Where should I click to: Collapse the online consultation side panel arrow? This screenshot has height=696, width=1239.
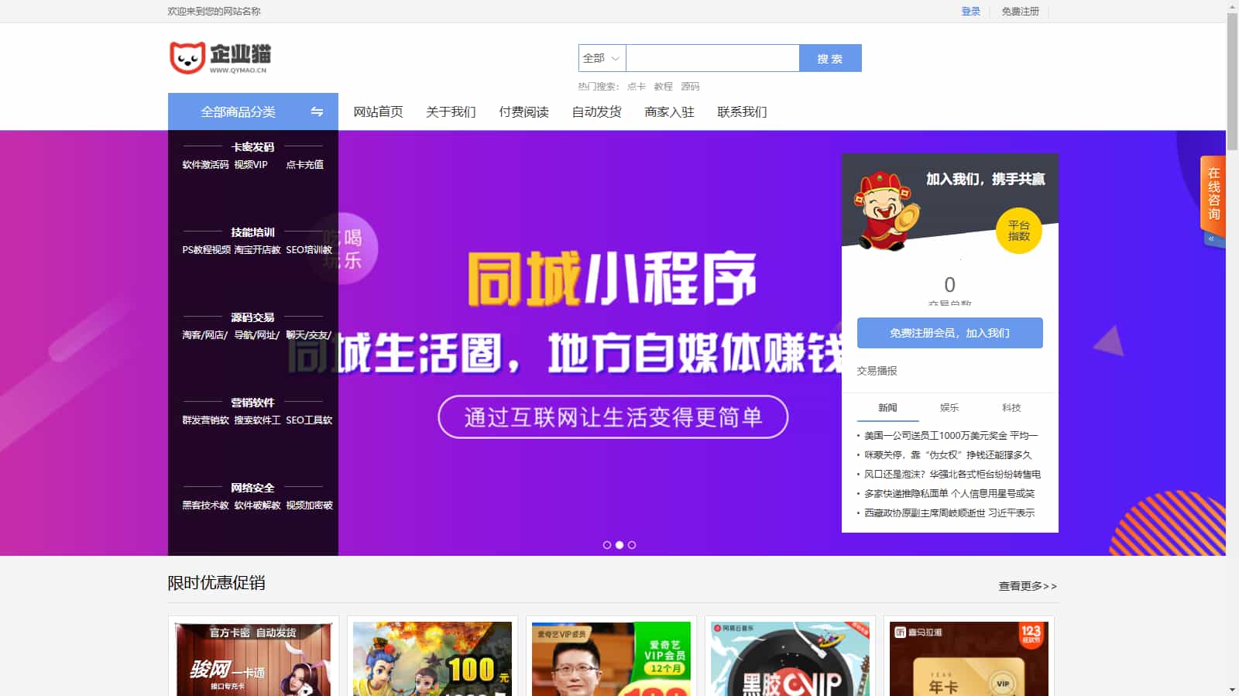click(1211, 239)
